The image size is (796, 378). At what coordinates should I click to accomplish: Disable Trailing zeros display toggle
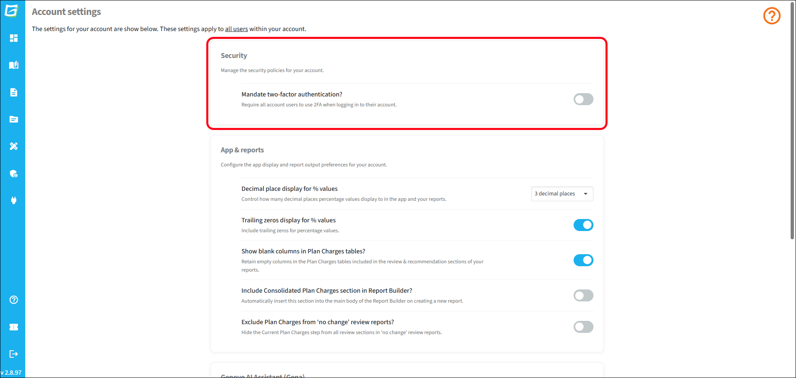tap(583, 225)
